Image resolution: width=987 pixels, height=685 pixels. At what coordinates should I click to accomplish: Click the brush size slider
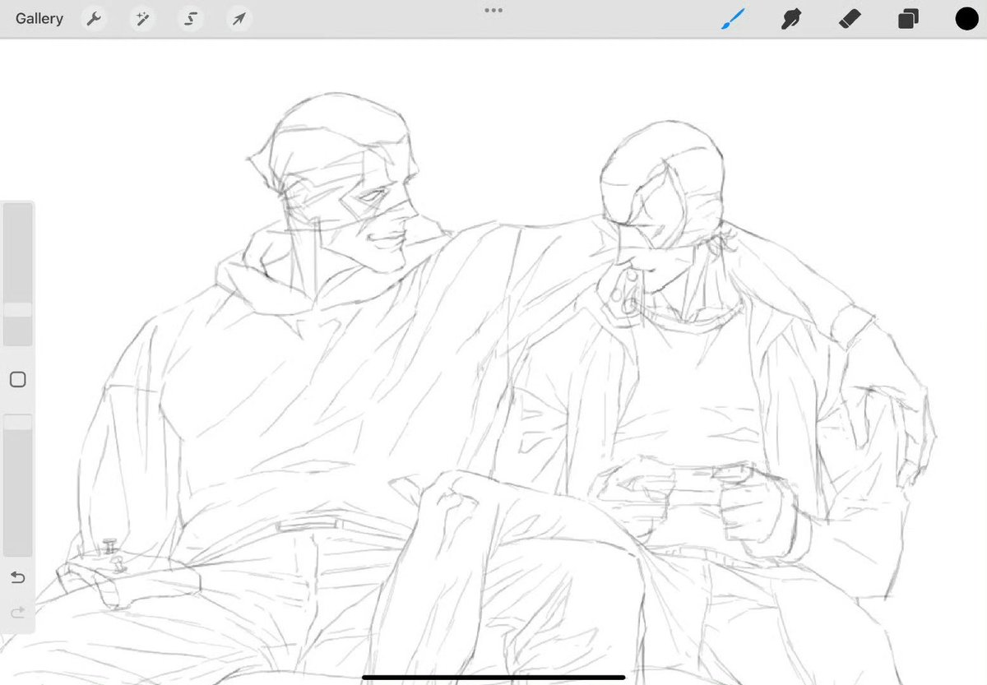pos(17,275)
